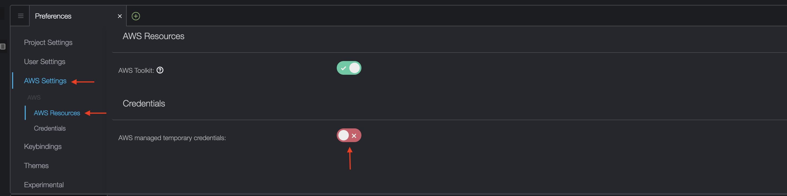Image resolution: width=787 pixels, height=196 pixels.
Task: Open Keybindings preferences
Action: point(43,147)
